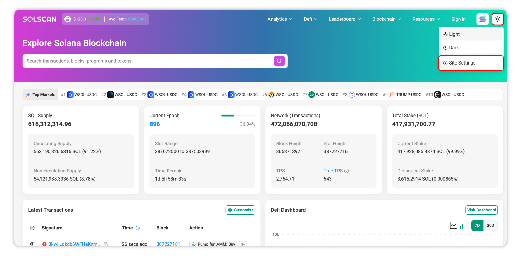The width and height of the screenshot is (521, 256).
Task: Click the clock icon beside Time column
Action: coord(138,228)
